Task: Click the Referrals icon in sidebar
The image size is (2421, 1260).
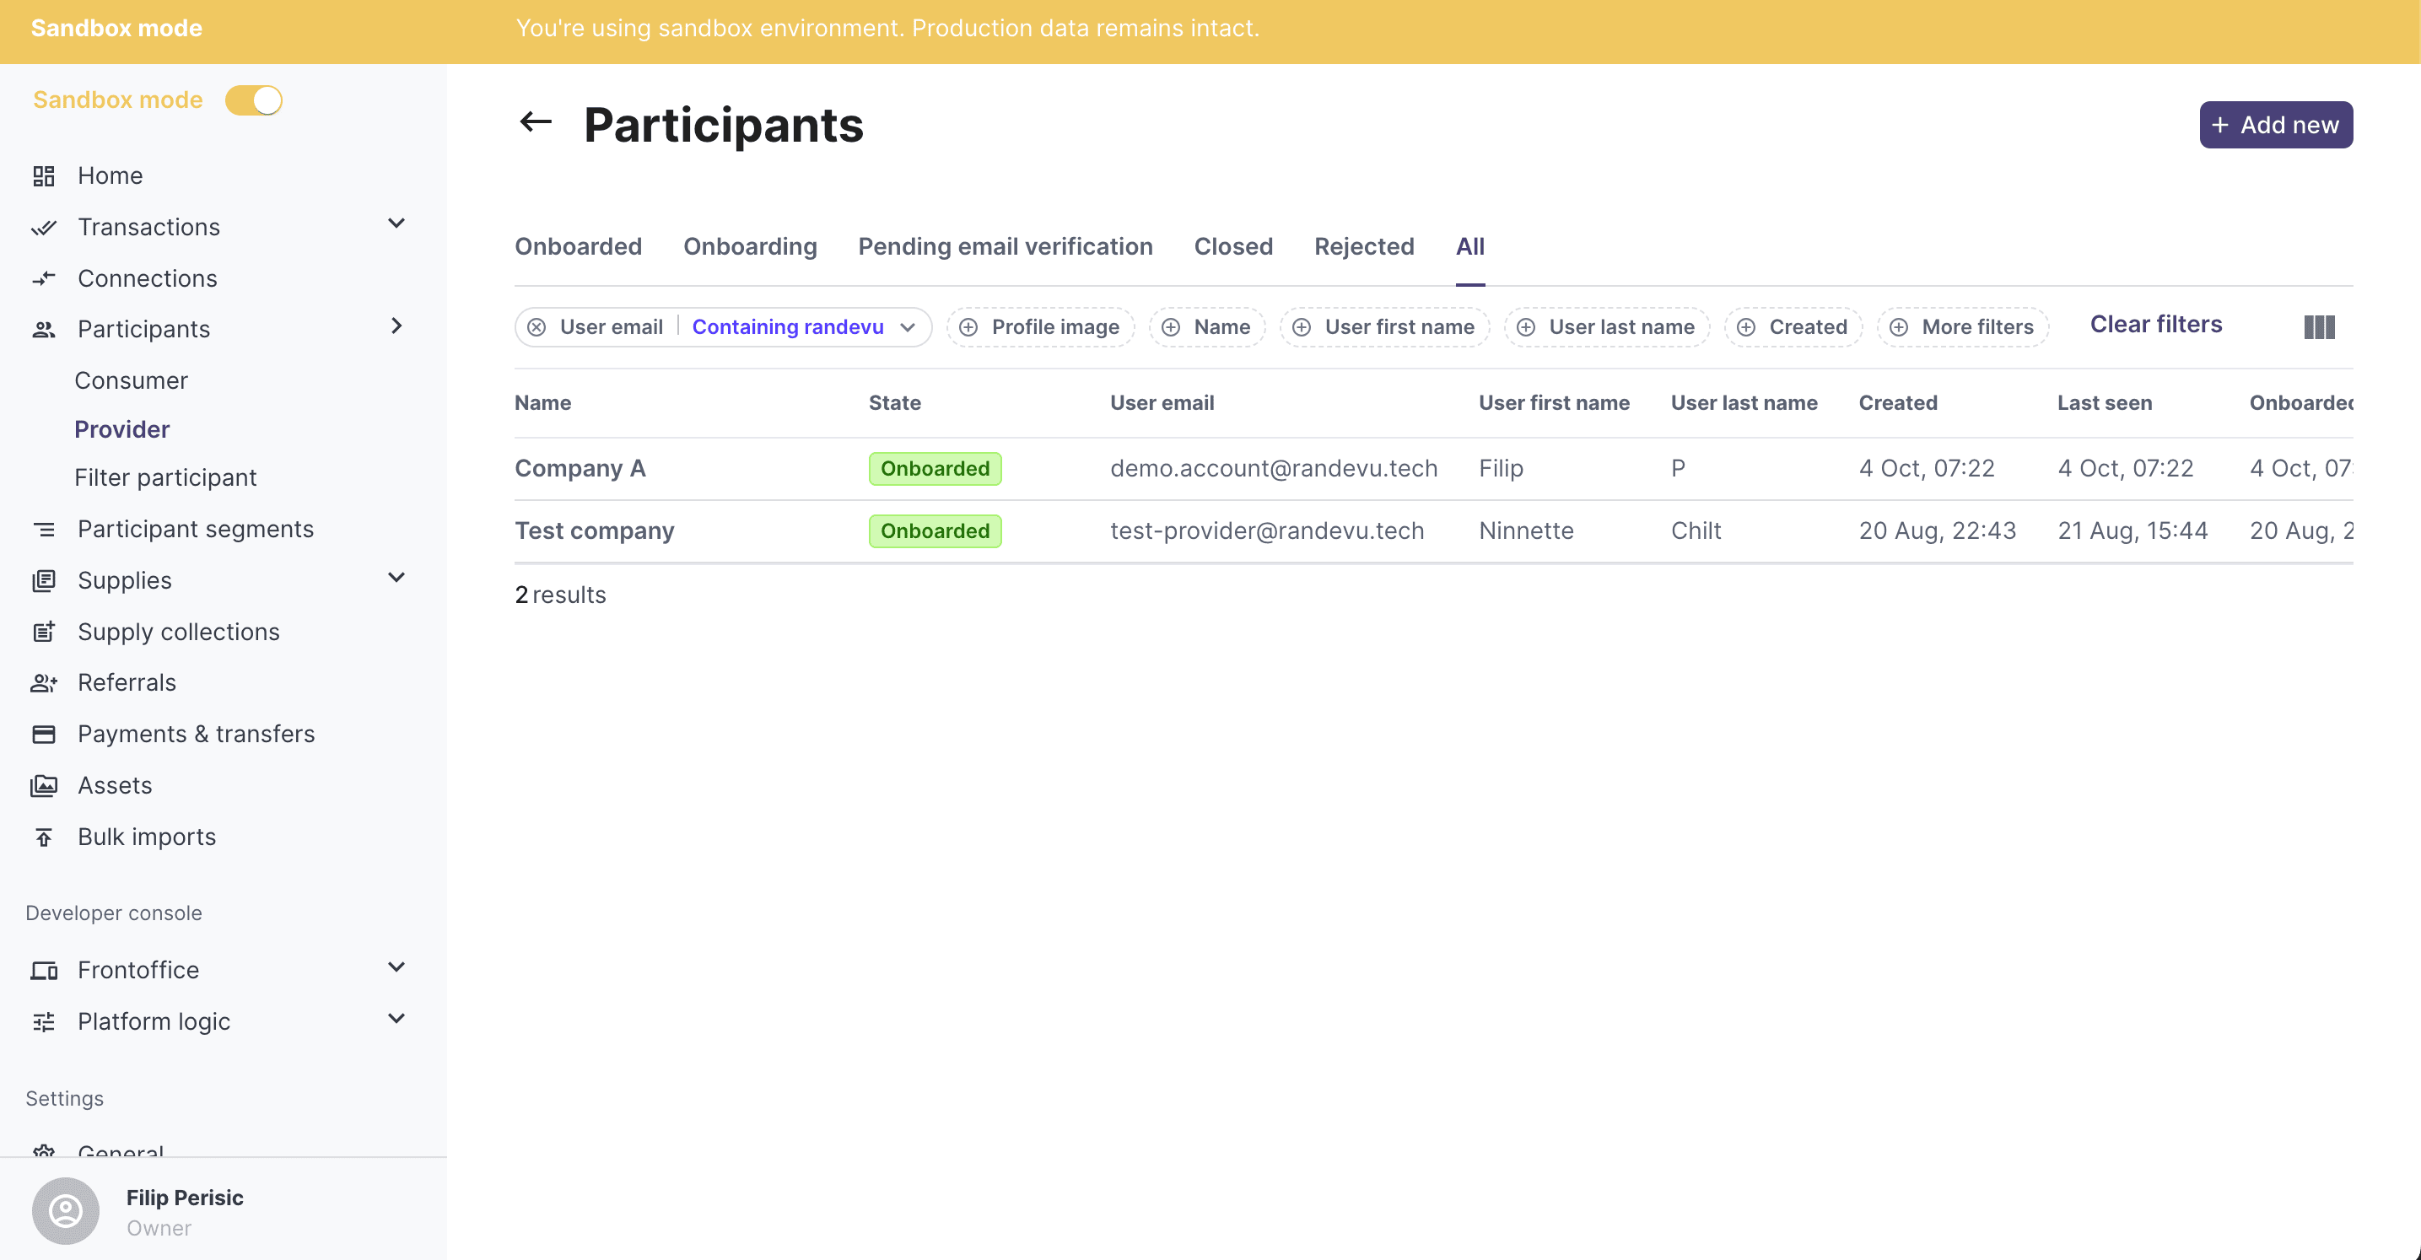Action: (45, 682)
